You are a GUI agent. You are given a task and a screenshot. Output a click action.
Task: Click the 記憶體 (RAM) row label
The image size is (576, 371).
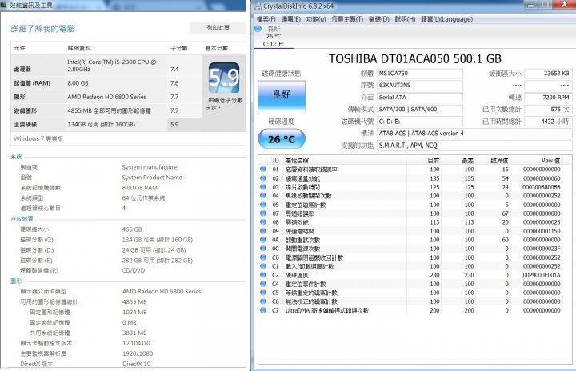tap(32, 83)
